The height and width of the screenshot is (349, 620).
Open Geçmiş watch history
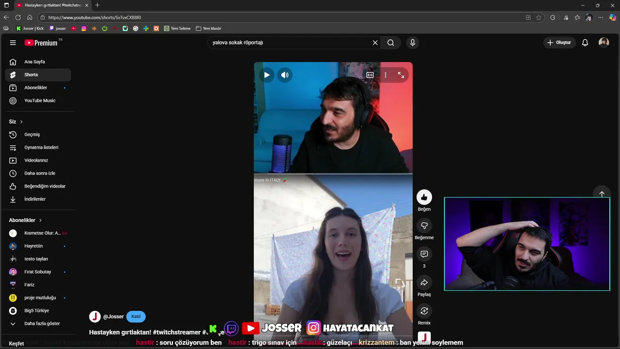click(38, 135)
